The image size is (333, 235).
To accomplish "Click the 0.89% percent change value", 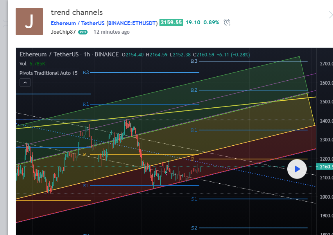I will (211, 23).
